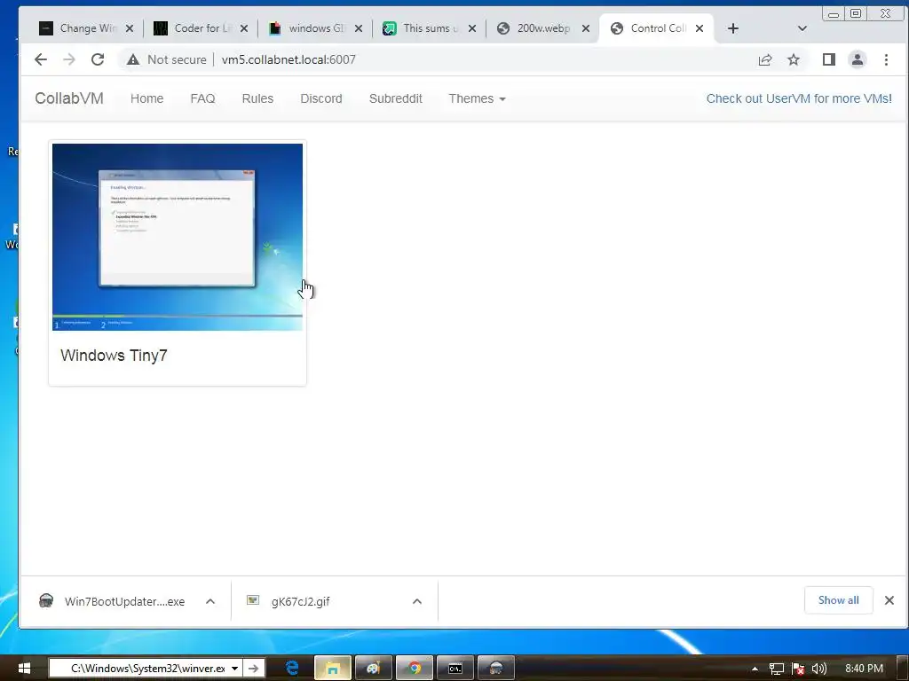Click the taskbar address input field
This screenshot has height=681, width=909.
click(x=139, y=669)
